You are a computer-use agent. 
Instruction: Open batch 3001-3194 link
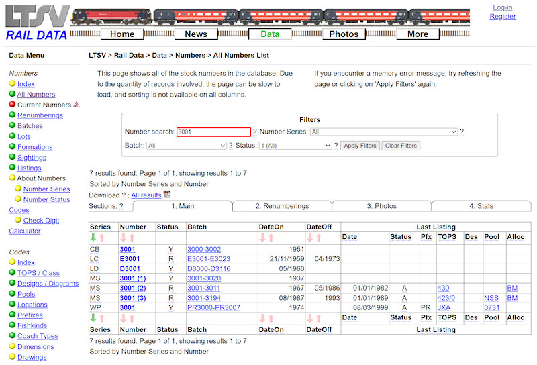click(x=204, y=298)
